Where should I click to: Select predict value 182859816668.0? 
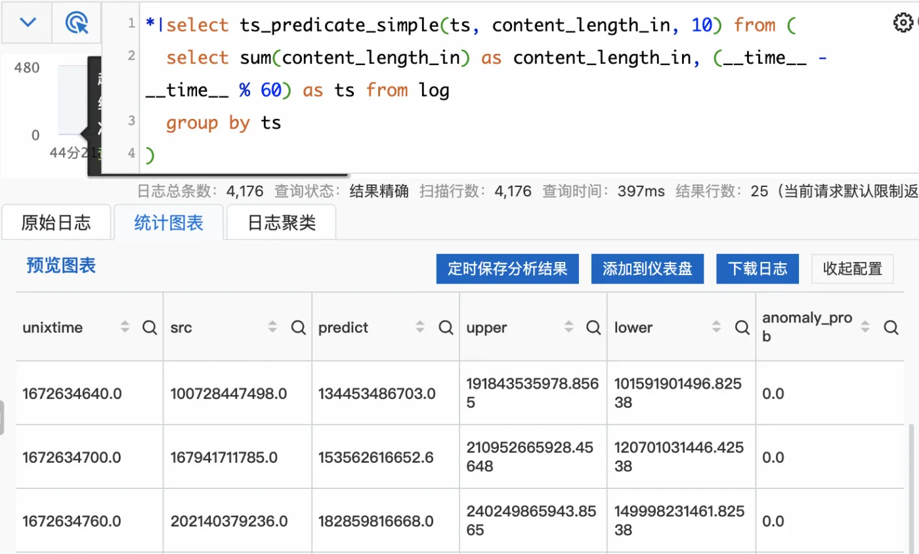pos(377,521)
